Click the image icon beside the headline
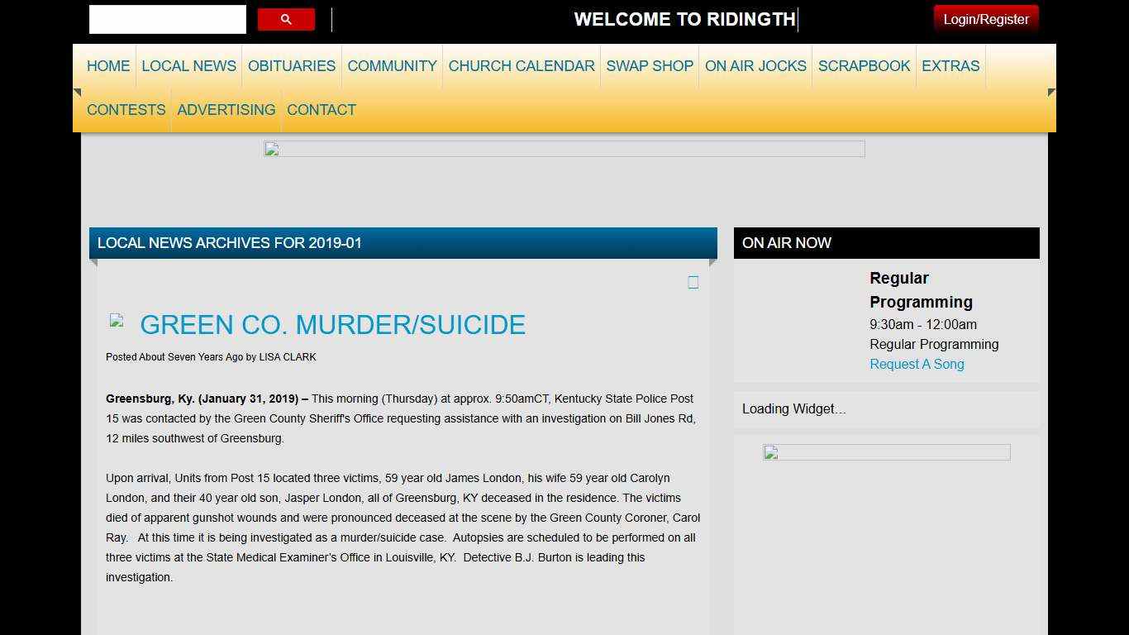The width and height of the screenshot is (1129, 635). (117, 322)
